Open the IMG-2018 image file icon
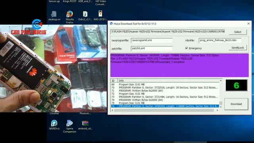254x143 pixels. [x=100, y=15]
